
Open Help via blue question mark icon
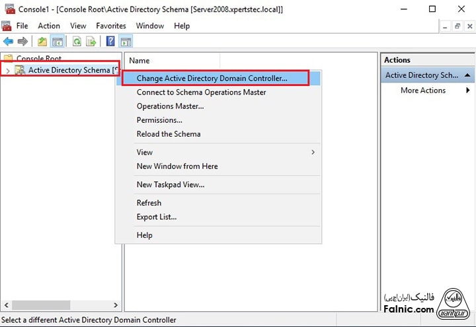[x=110, y=42]
